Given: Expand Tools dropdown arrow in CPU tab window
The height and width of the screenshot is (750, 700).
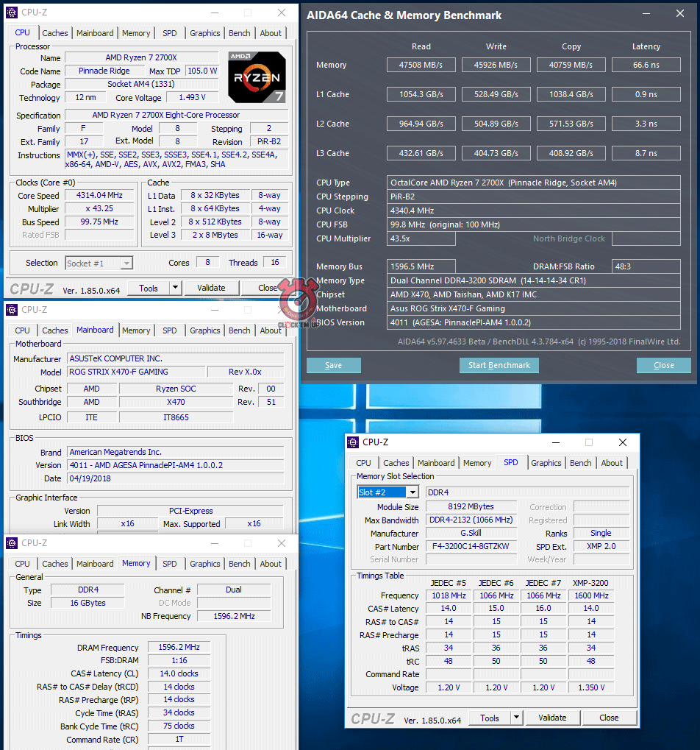Looking at the screenshot, I should point(175,288).
